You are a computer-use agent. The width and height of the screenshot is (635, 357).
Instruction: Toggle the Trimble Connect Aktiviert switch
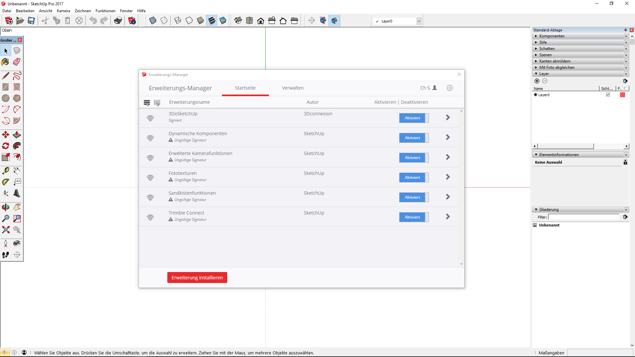414,217
